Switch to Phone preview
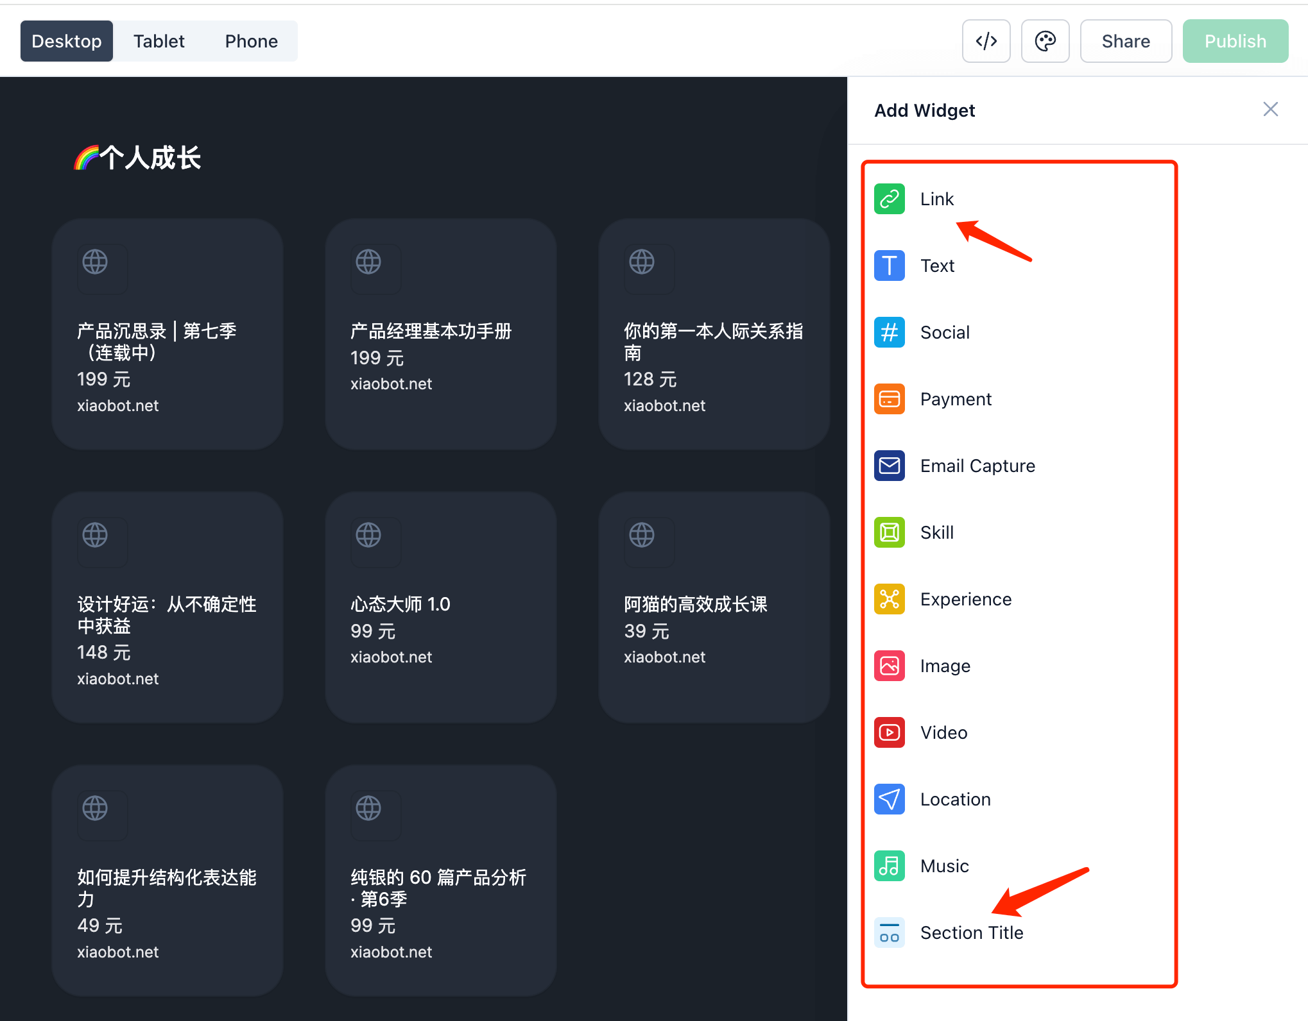 tap(251, 40)
